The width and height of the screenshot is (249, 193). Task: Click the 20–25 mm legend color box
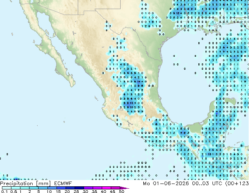tap(70, 188)
